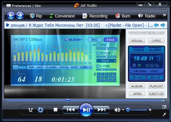Click the playback seek bar handle
171x122 pixels.
click(x=68, y=100)
